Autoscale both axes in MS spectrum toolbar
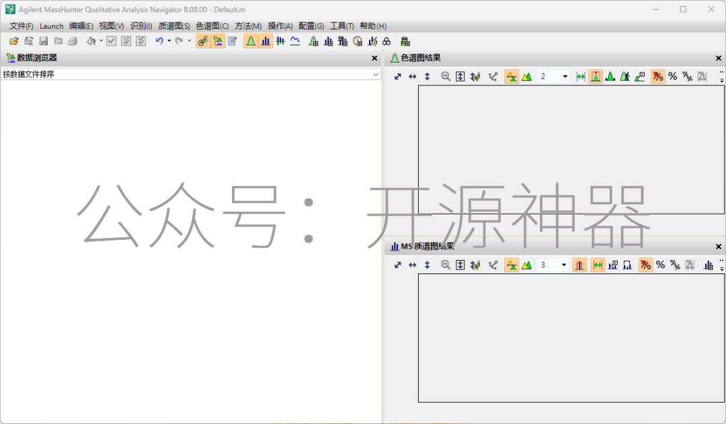The width and height of the screenshot is (726, 424). tap(398, 265)
